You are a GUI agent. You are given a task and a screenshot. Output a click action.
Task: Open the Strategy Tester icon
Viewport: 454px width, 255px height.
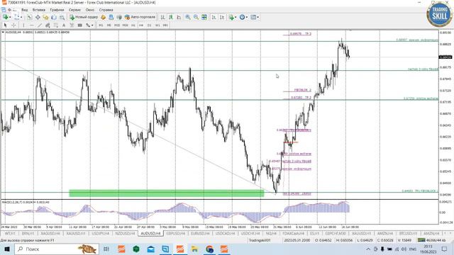(x=62, y=17)
